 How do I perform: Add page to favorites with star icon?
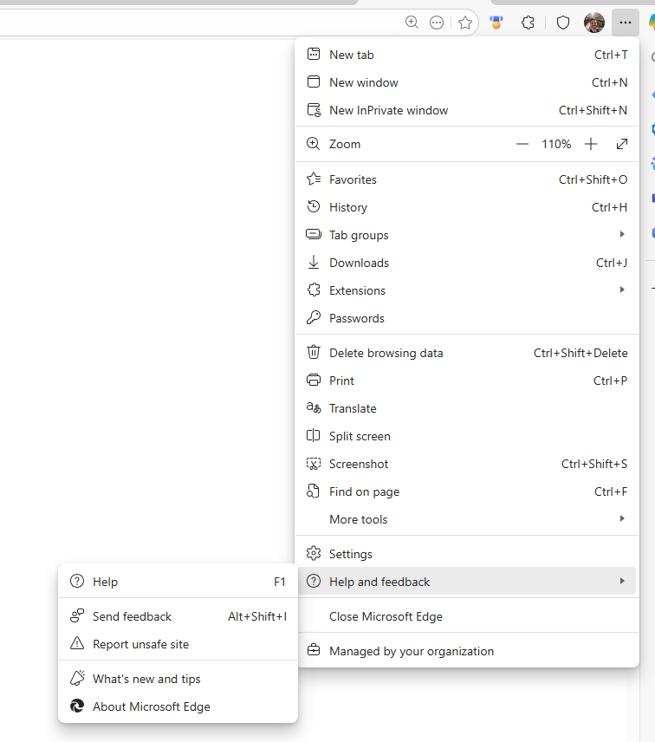tap(465, 23)
